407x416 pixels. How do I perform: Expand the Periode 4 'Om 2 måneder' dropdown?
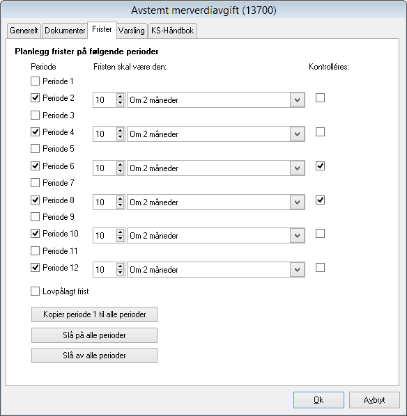click(297, 134)
